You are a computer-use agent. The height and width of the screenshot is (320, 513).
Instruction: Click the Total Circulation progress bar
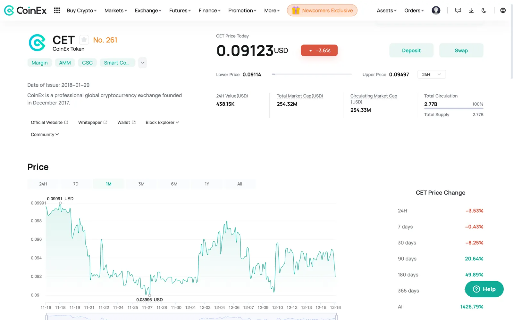pos(454,108)
